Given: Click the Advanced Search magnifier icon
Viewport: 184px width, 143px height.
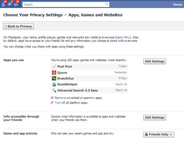Looking at the screenshot, I should click(x=54, y=90).
